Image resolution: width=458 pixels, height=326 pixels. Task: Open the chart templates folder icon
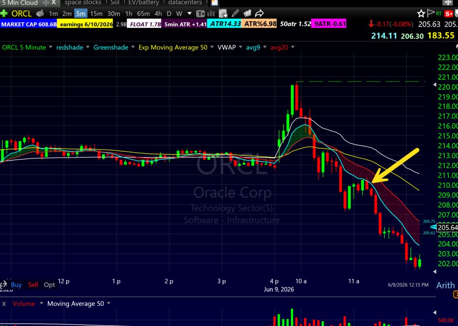[x=247, y=14]
